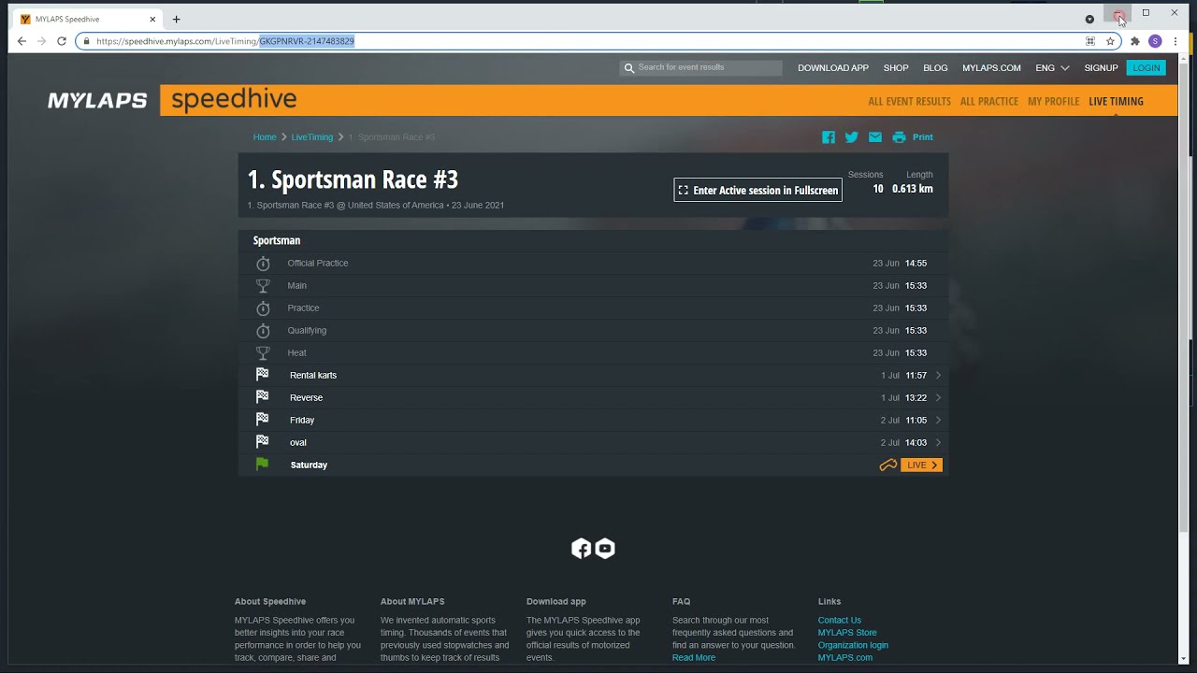1197x673 pixels.
Task: Open DOWNLOAD APP menu item
Action: click(x=833, y=68)
